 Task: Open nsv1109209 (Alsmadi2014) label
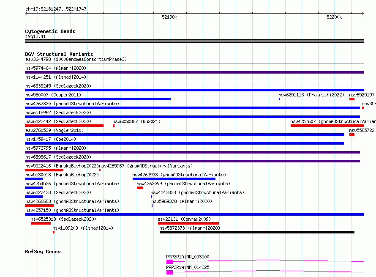(x=83, y=228)
